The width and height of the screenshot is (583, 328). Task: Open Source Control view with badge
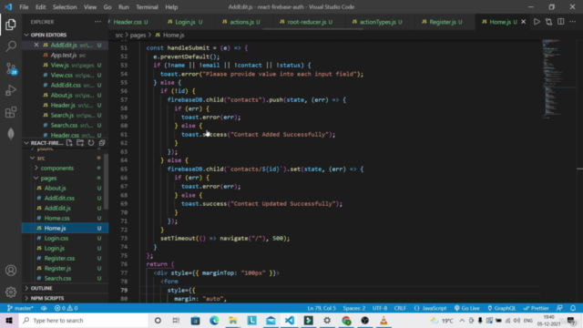tap(11, 68)
